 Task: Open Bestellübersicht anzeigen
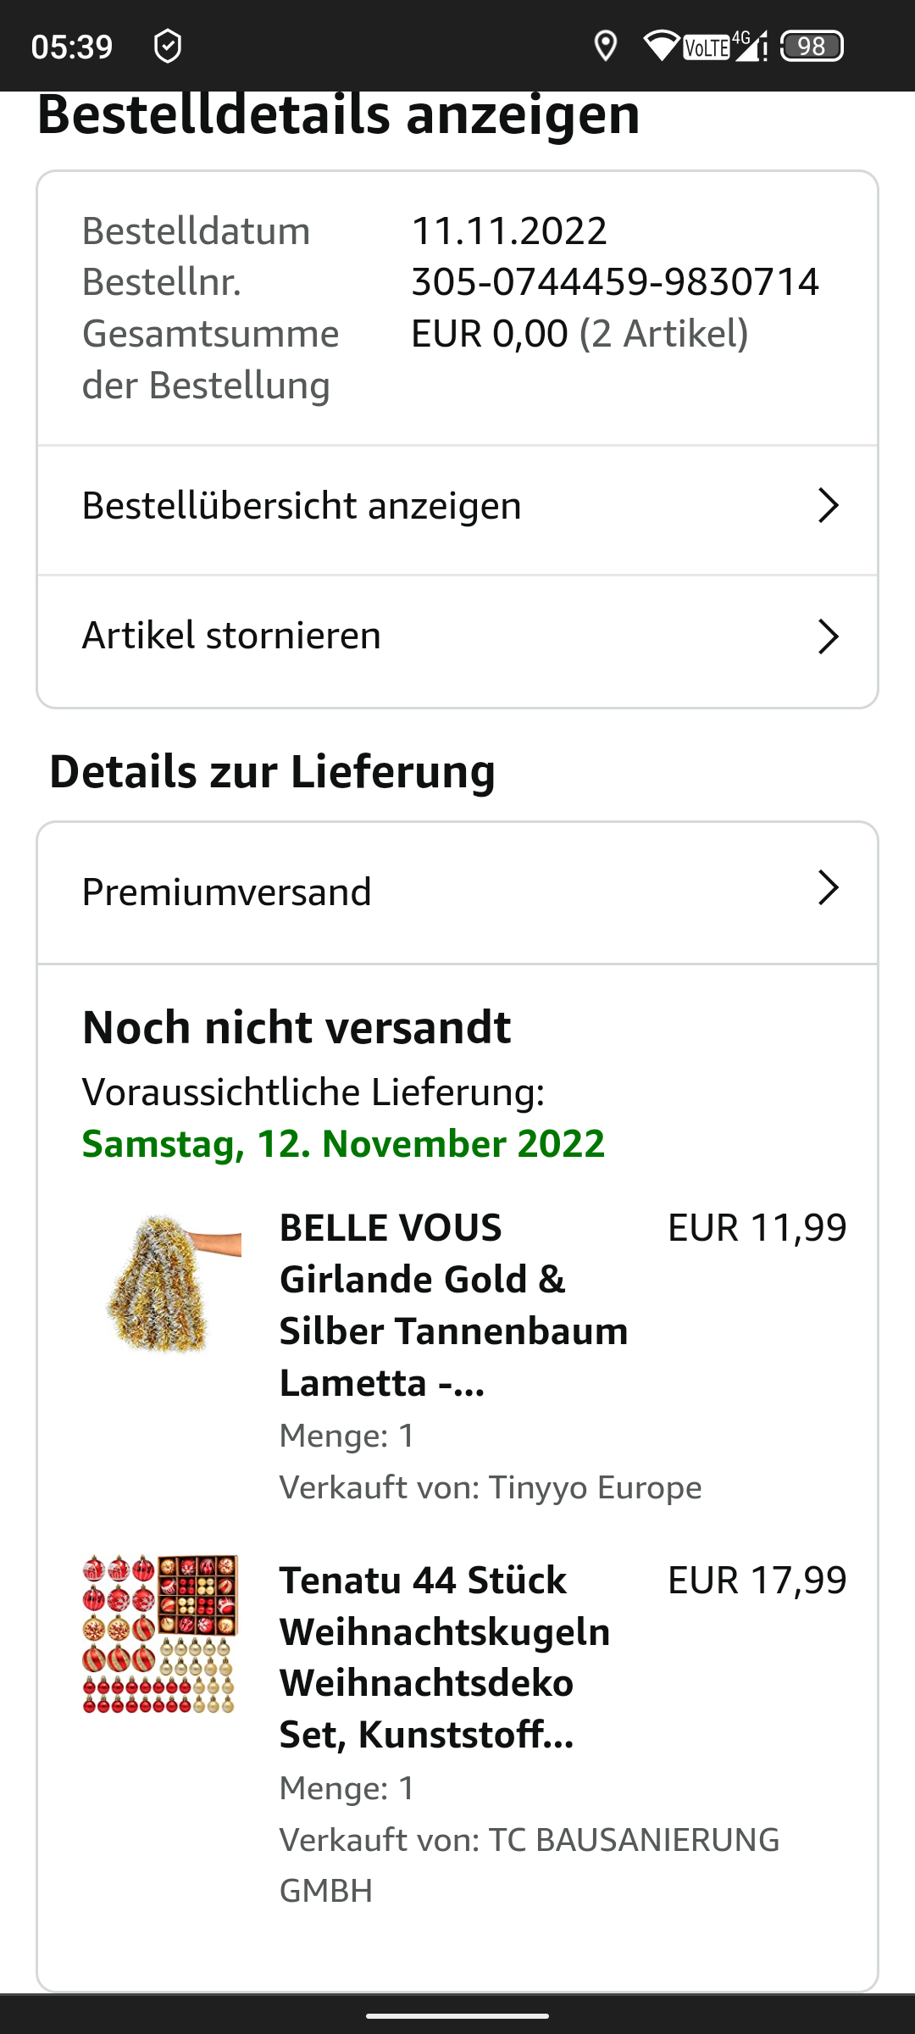302,506
